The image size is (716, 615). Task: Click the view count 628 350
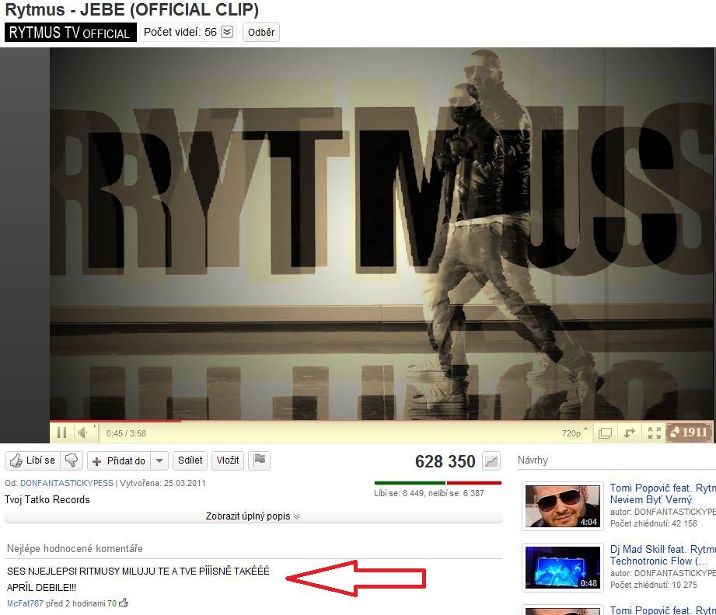coord(445,461)
